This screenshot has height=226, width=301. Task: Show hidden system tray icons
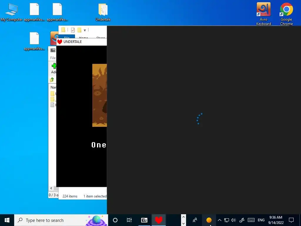[219, 220]
